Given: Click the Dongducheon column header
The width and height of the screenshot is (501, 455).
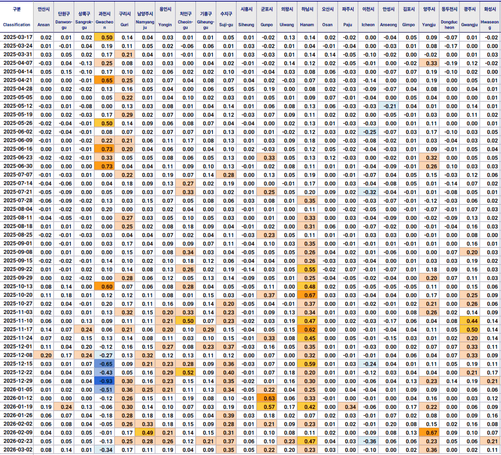Looking at the screenshot, I should coord(449,17).
